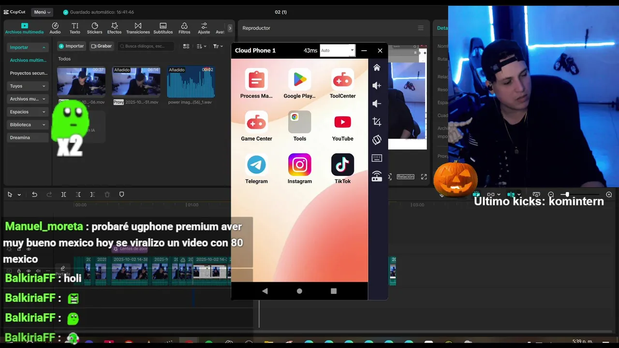The image size is (619, 348).
Task: Expand the Espacios sidebar section
Action: tap(28, 112)
